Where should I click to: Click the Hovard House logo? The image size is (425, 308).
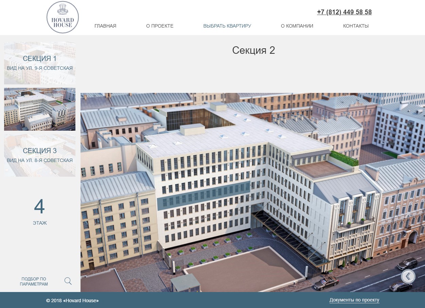point(63,17)
